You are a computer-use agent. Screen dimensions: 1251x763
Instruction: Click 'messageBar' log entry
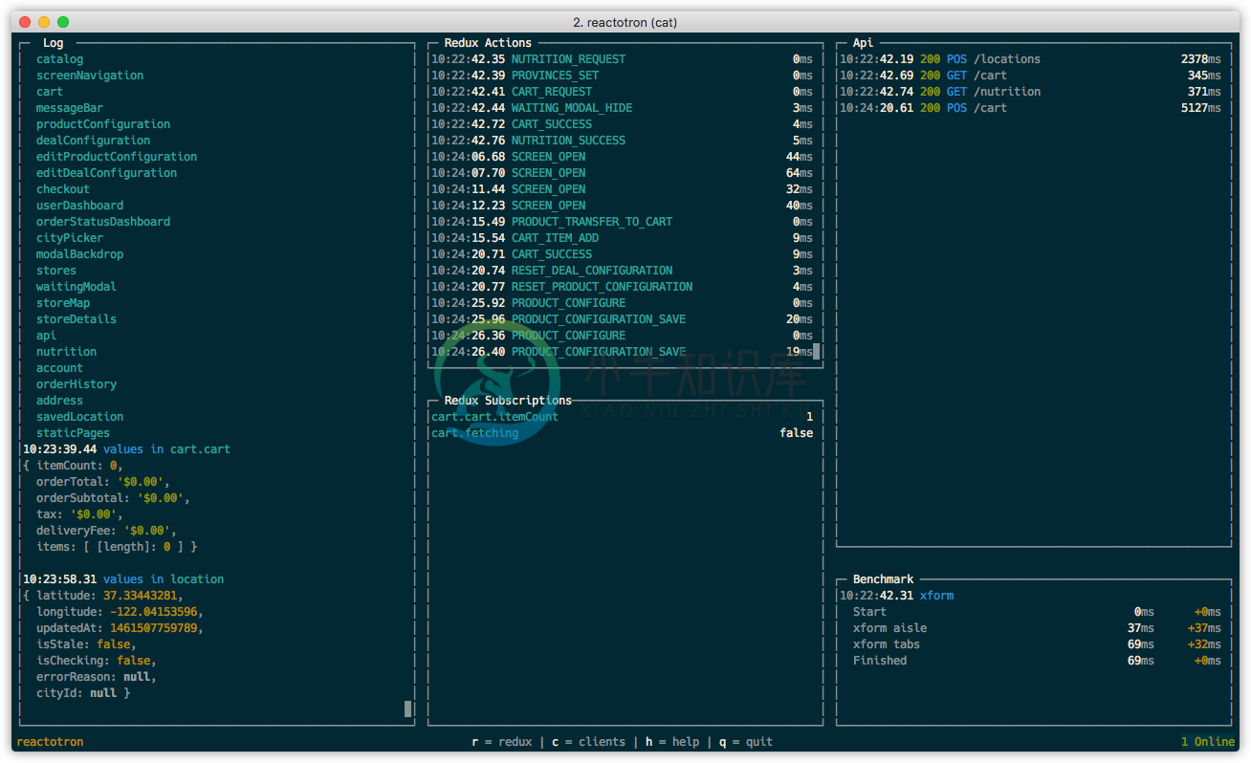click(x=70, y=108)
